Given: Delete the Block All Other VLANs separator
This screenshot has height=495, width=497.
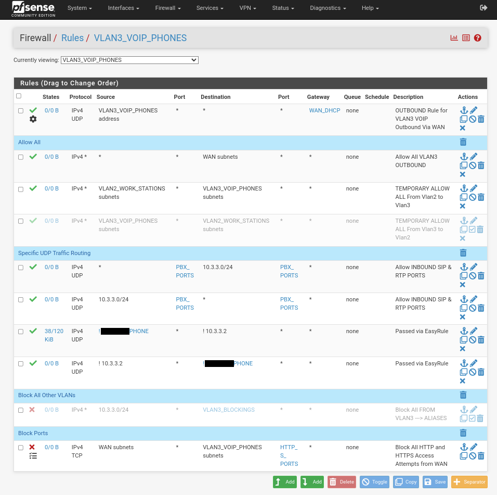Looking at the screenshot, I should [463, 395].
